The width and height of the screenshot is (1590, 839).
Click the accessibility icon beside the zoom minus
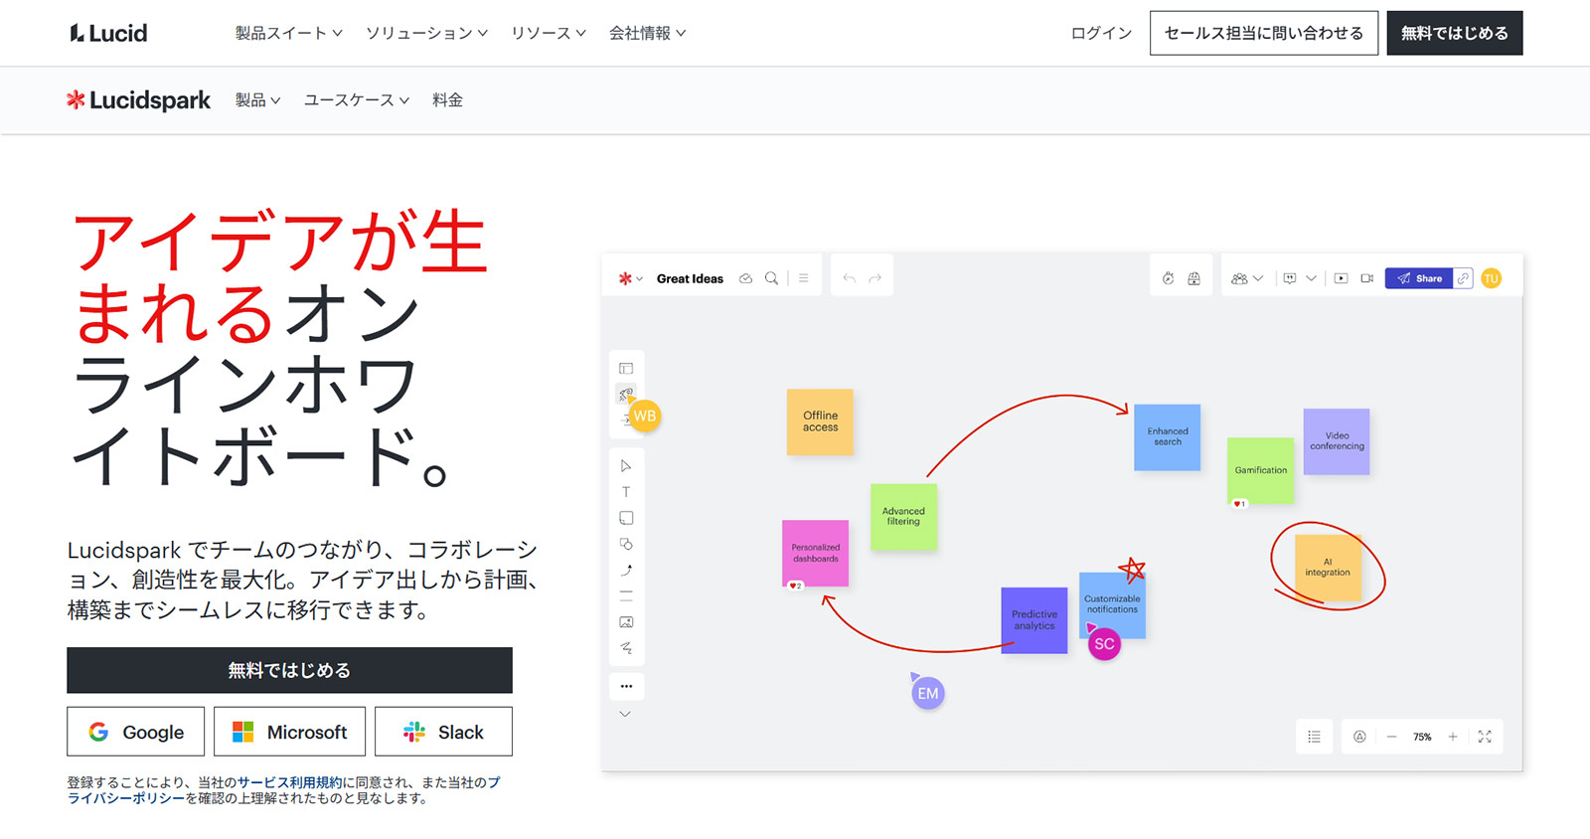coord(1359,737)
